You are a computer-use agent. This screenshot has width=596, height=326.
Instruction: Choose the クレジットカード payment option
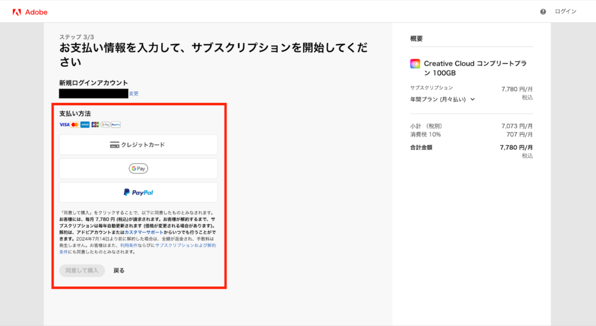139,145
